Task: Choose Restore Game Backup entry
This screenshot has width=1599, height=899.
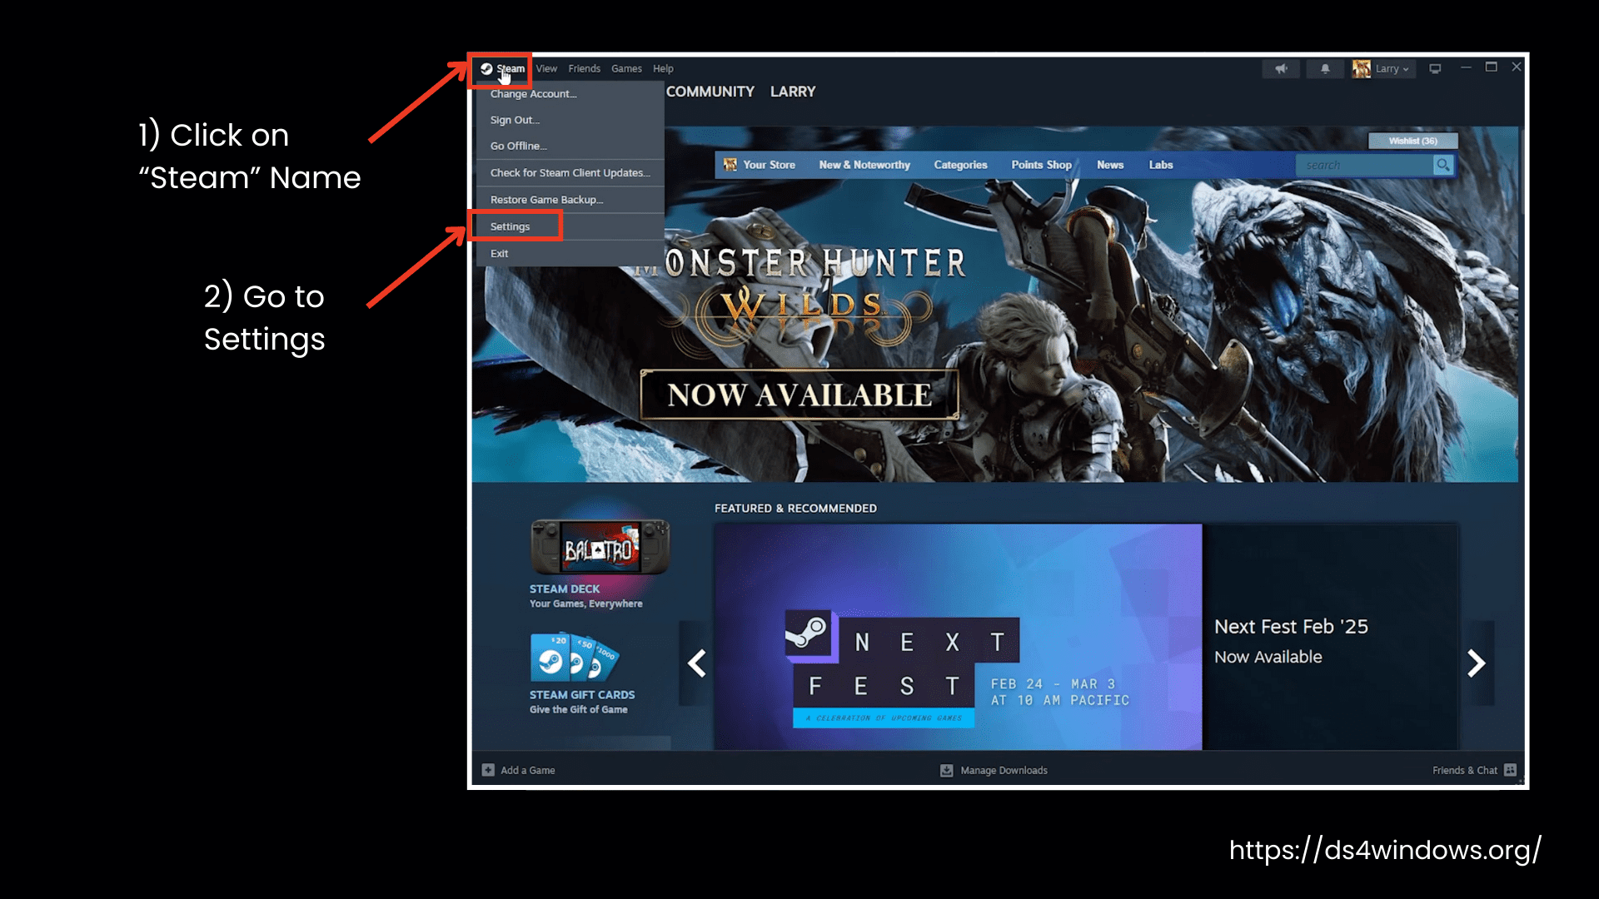Action: pyautogui.click(x=570, y=200)
